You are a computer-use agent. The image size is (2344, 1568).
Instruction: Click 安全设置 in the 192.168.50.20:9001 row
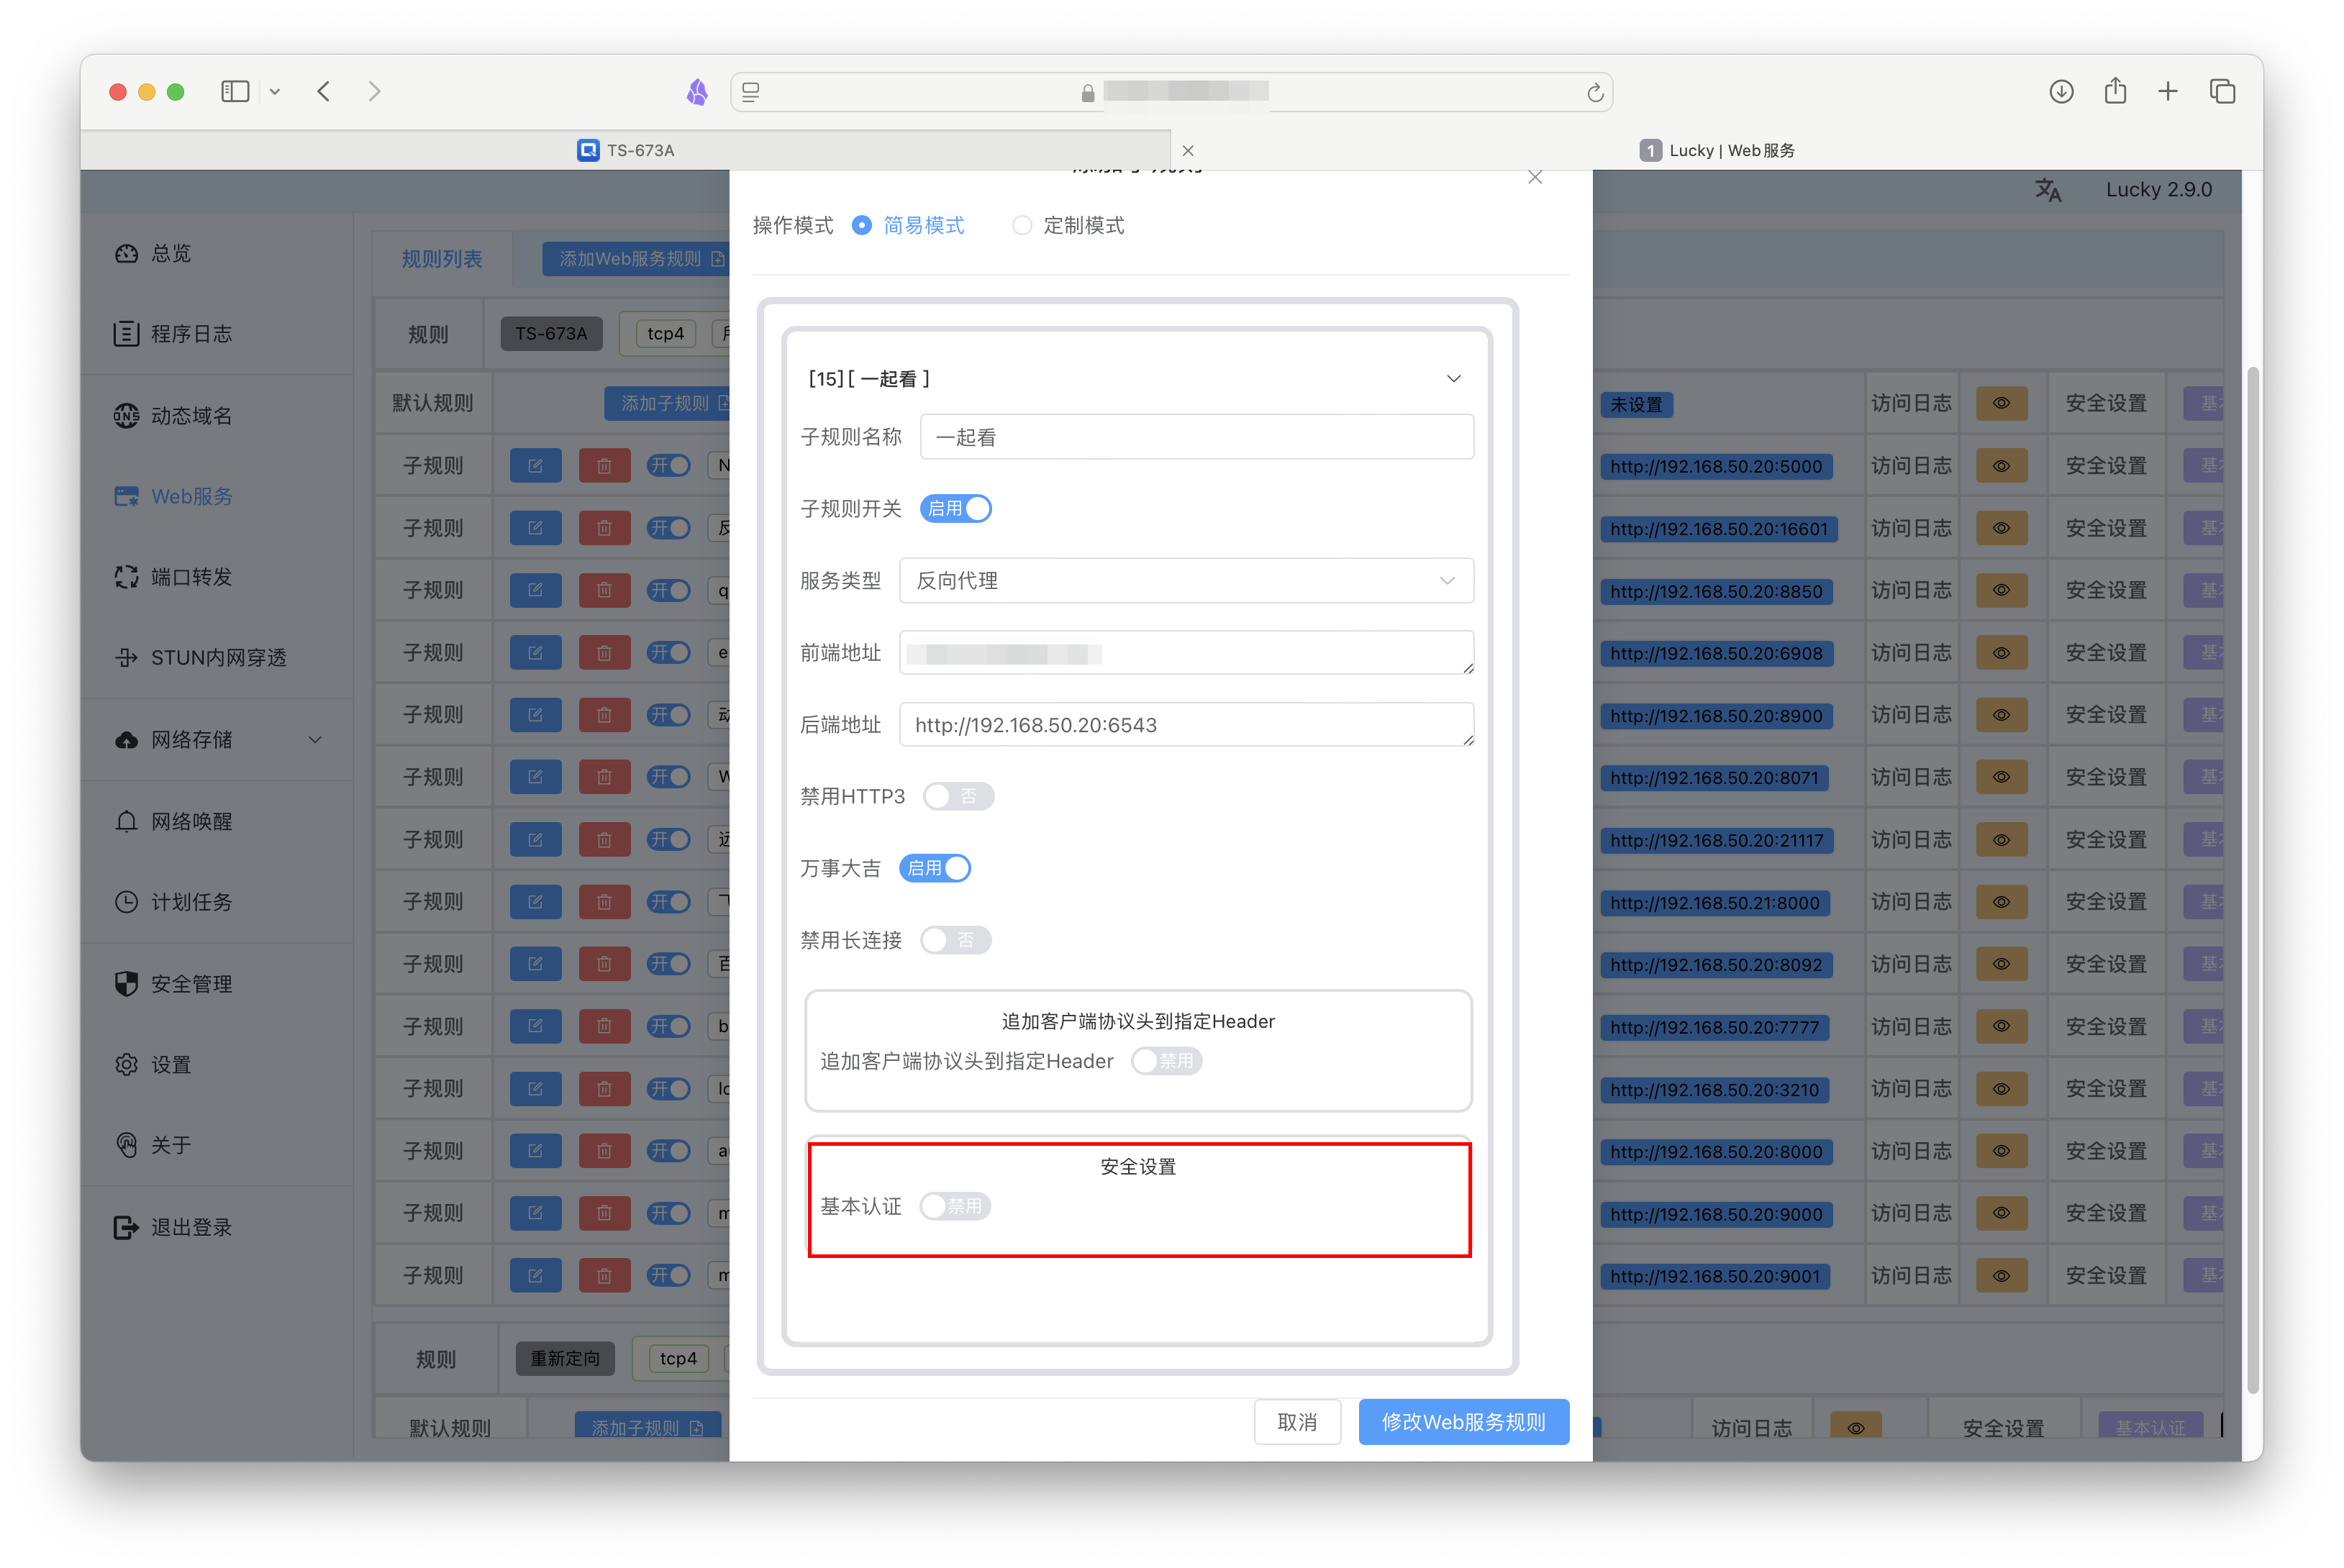click(x=2106, y=1276)
